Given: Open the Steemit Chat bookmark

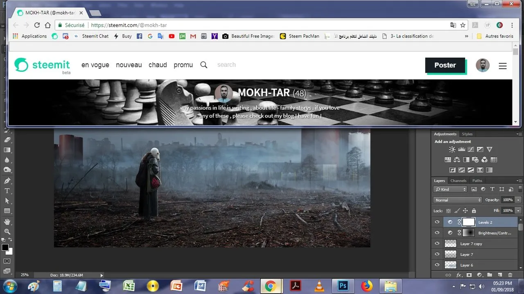Looking at the screenshot, I should pyautogui.click(x=91, y=36).
